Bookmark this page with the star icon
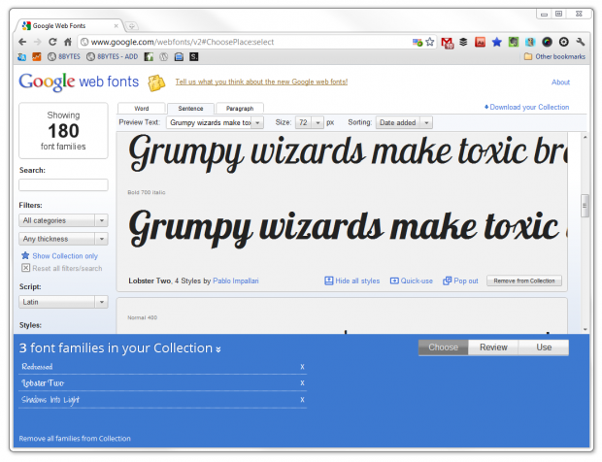The height and width of the screenshot is (462, 602). pos(429,42)
